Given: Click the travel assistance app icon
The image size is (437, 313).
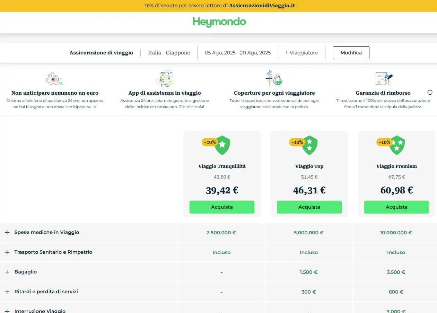Looking at the screenshot, I should (165, 78).
